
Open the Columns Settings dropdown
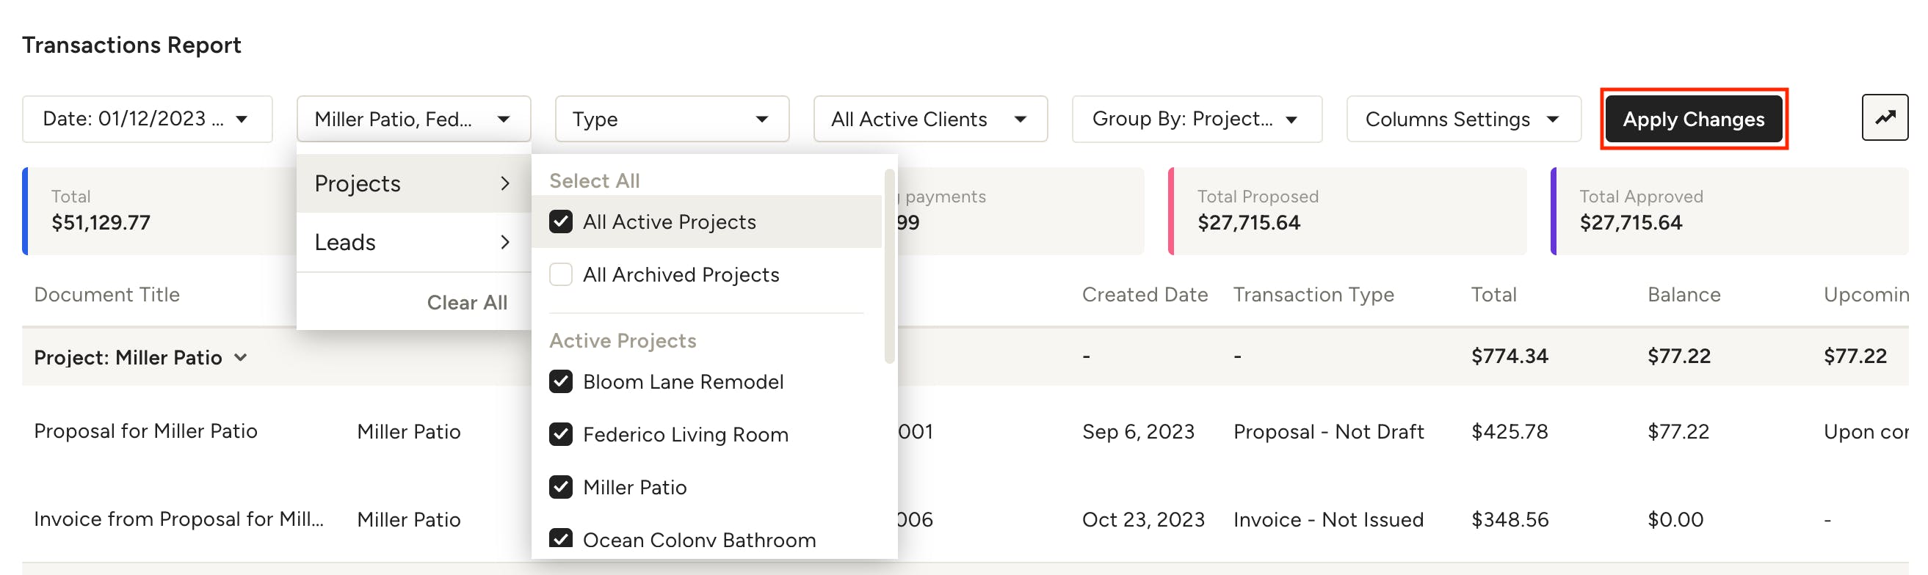(1463, 118)
